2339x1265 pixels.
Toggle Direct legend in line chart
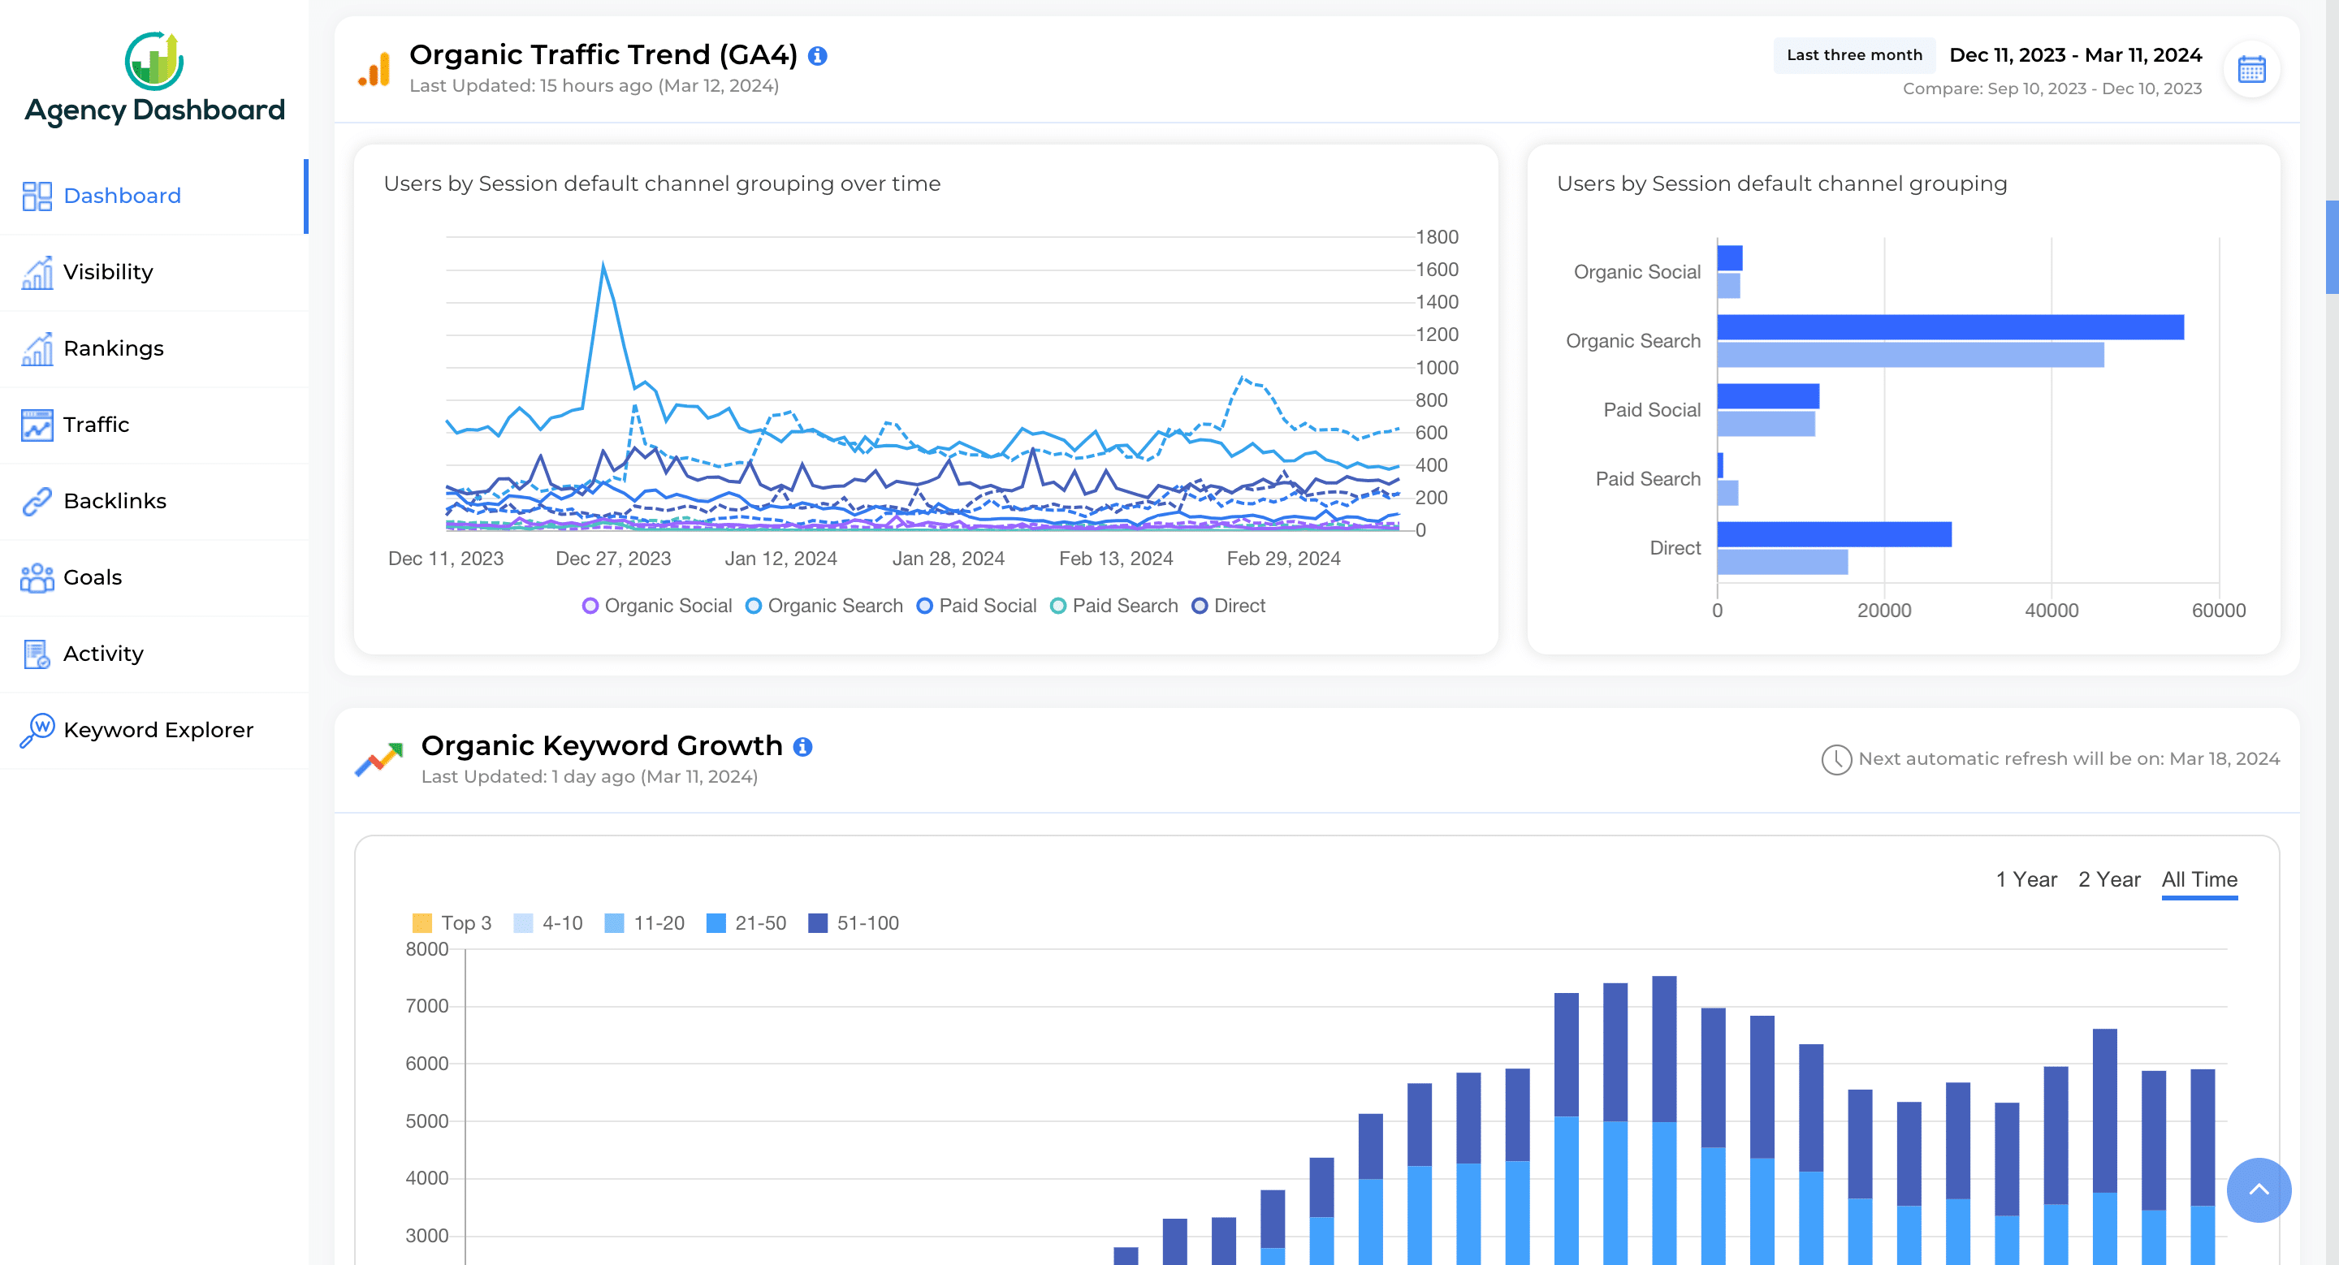tap(1229, 607)
